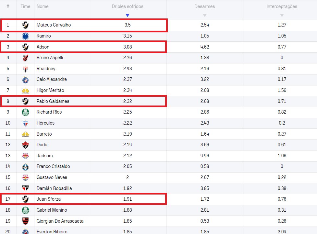The width and height of the screenshot is (317, 234).
Task: Click the blue sort arrow under Dribles sofridos
Action: (x=128, y=16)
